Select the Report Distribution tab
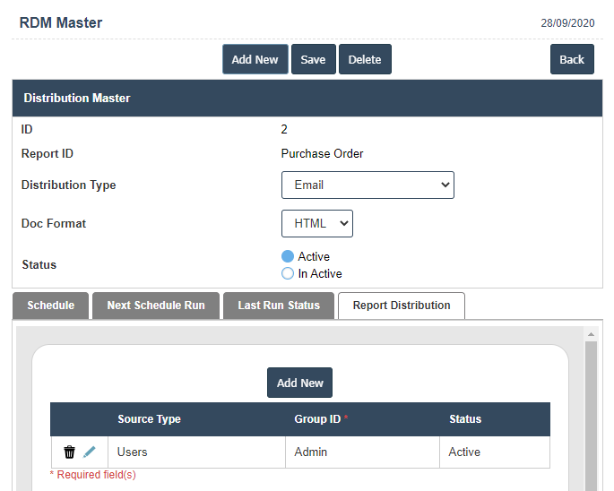Image resolution: width=614 pixels, height=491 pixels. coord(402,306)
